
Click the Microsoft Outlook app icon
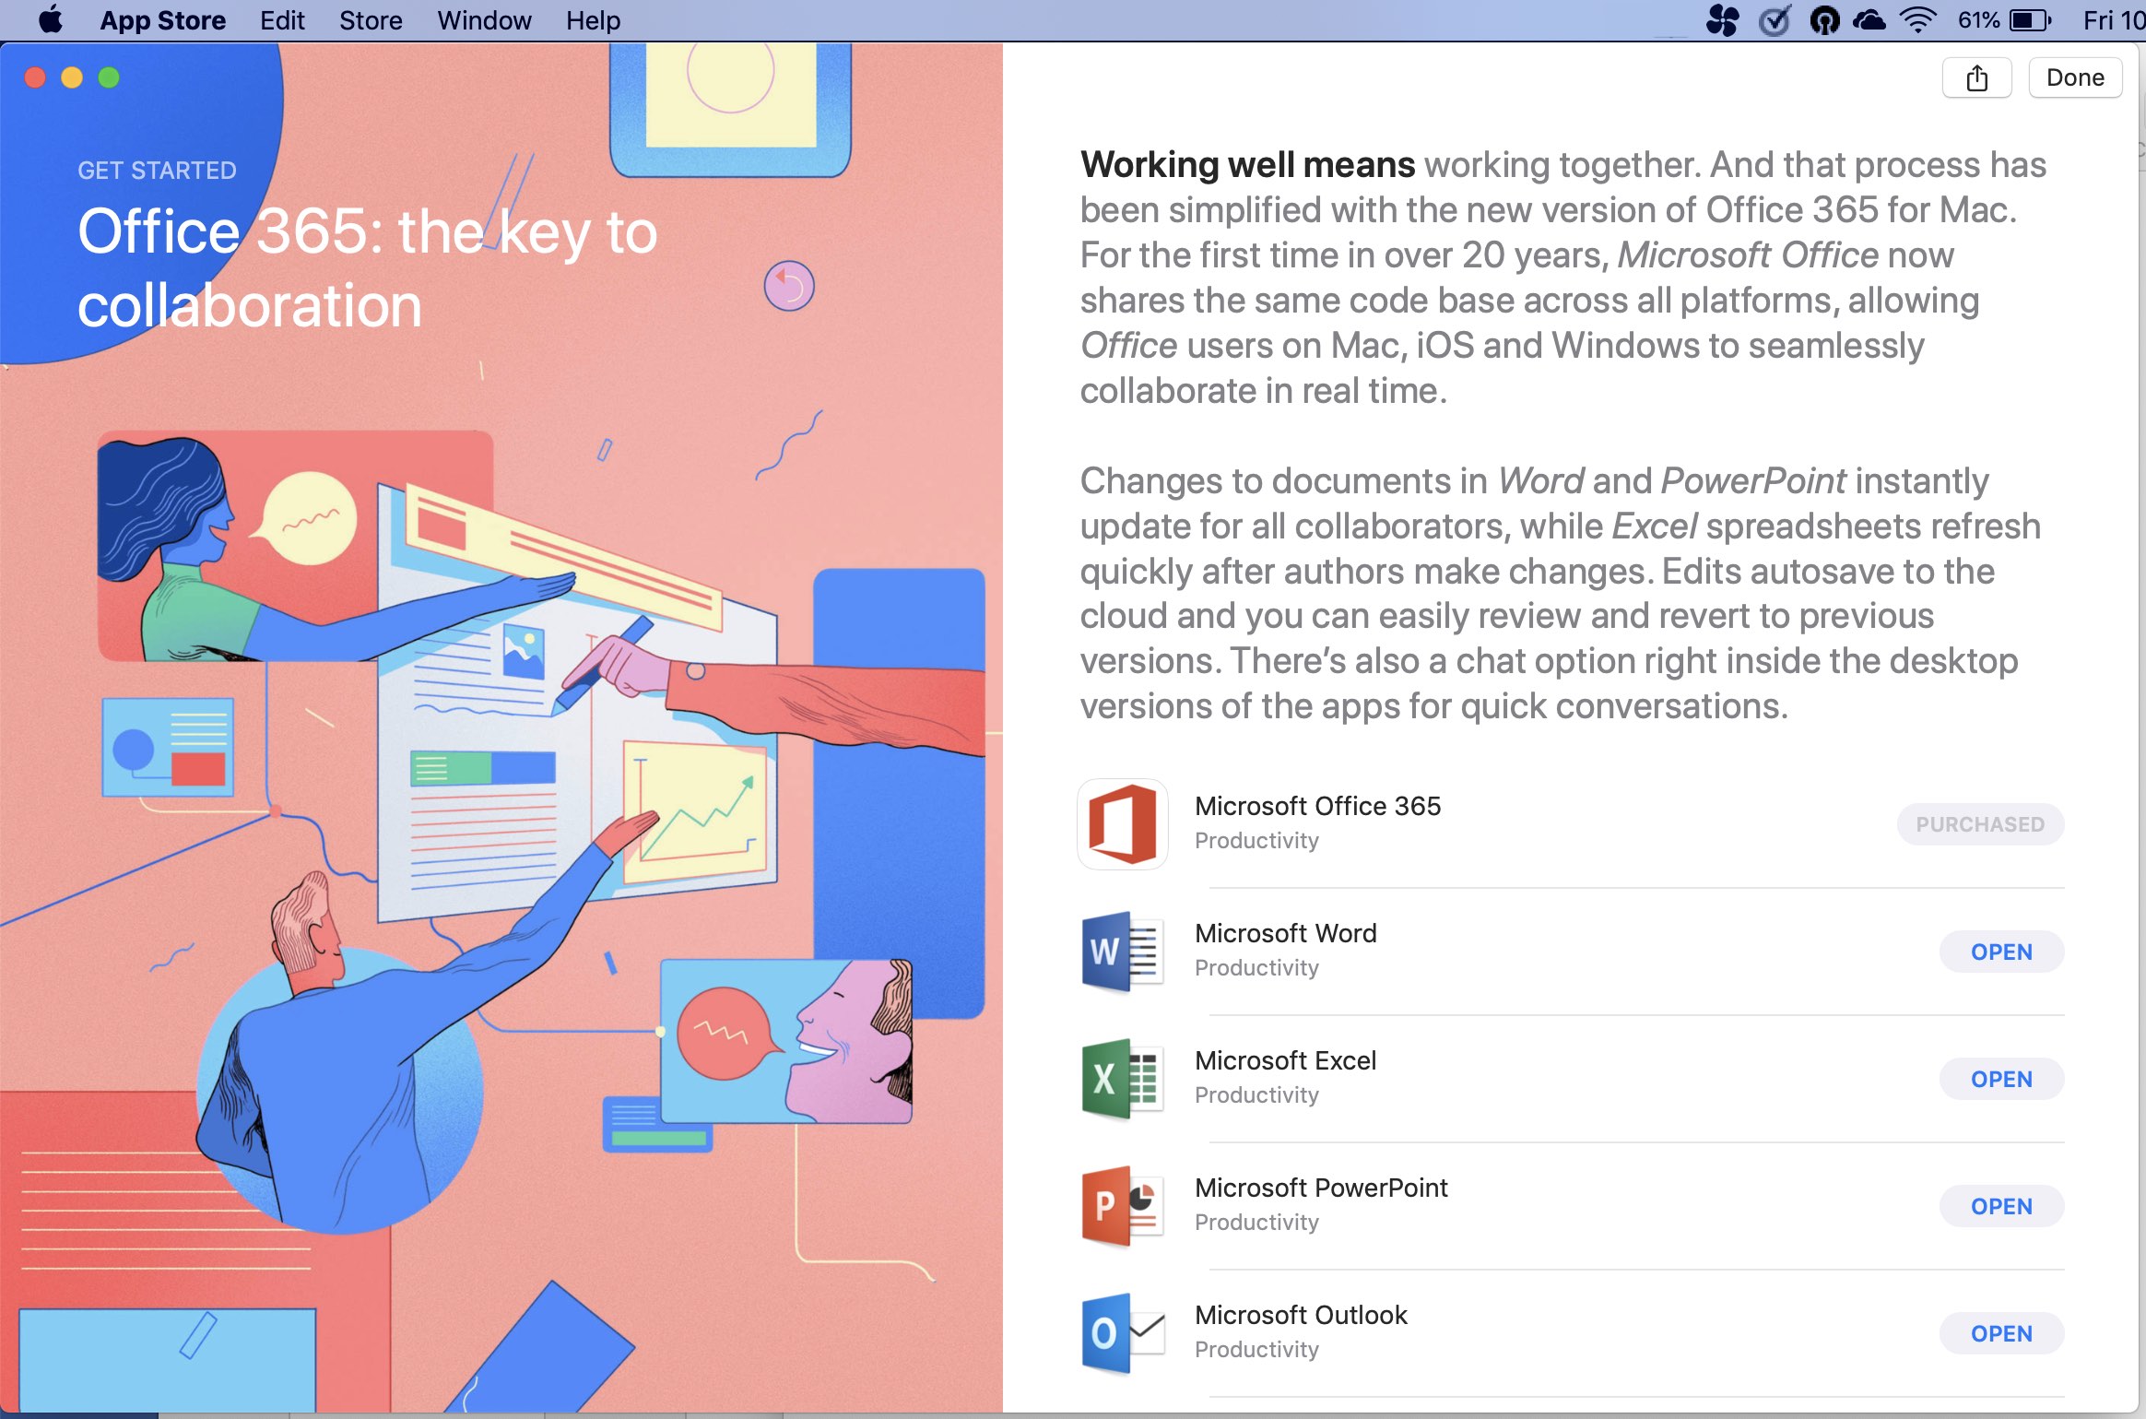pyautogui.click(x=1122, y=1332)
